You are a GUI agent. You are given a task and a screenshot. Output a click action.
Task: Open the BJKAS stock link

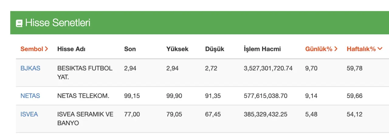coord(30,68)
